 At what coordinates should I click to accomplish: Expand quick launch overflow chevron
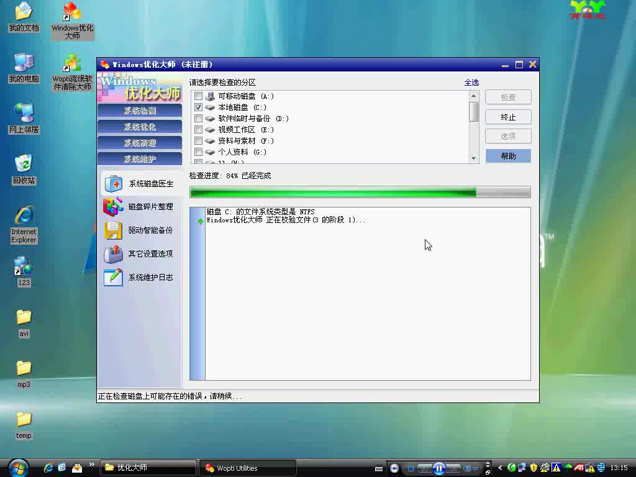[x=92, y=465]
